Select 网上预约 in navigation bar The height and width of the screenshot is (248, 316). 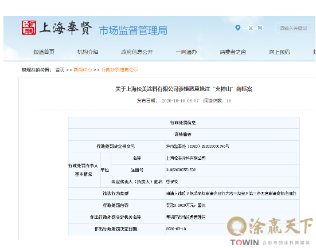[x=279, y=52]
